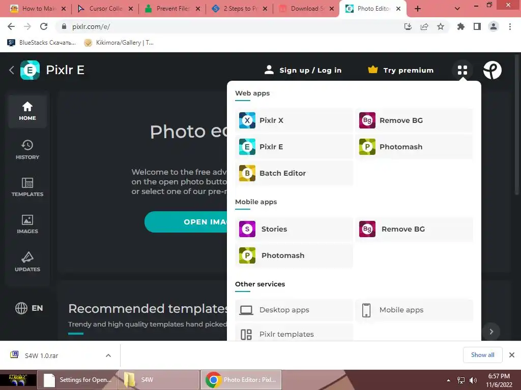521x390 pixels.
Task: Open the Kikimora/Gallery bookmark
Action: [119, 43]
